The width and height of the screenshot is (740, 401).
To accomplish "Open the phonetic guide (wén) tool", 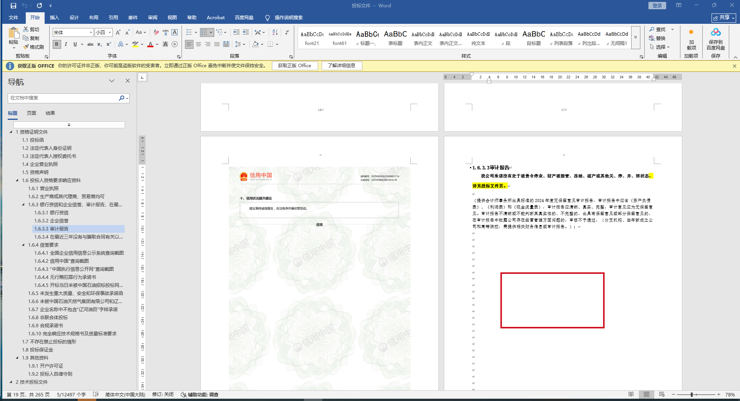I will (165, 33).
